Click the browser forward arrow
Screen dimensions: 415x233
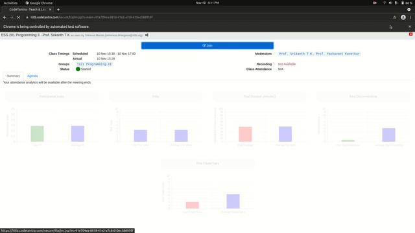[12, 17]
